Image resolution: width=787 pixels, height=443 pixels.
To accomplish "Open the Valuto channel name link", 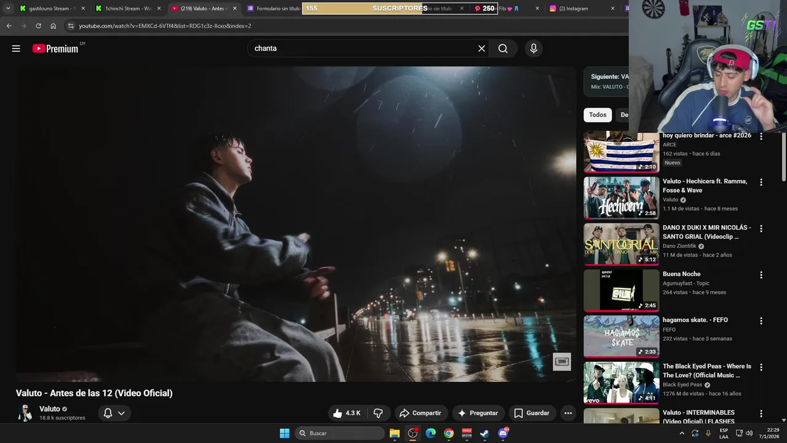I will tap(50, 409).
